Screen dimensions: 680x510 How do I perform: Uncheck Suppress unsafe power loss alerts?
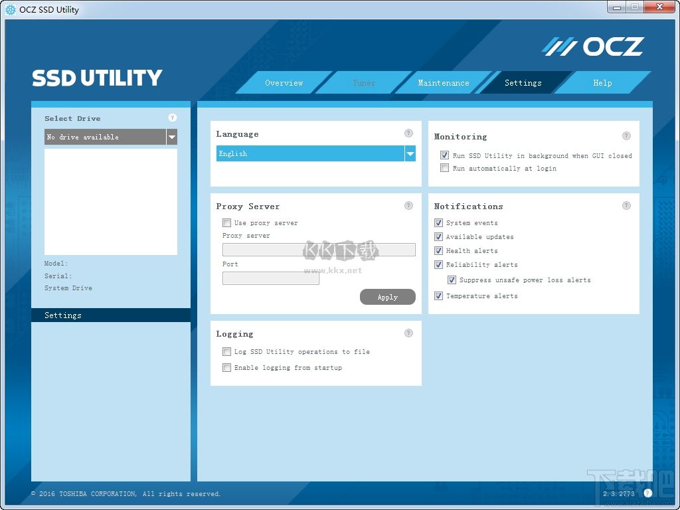point(452,280)
